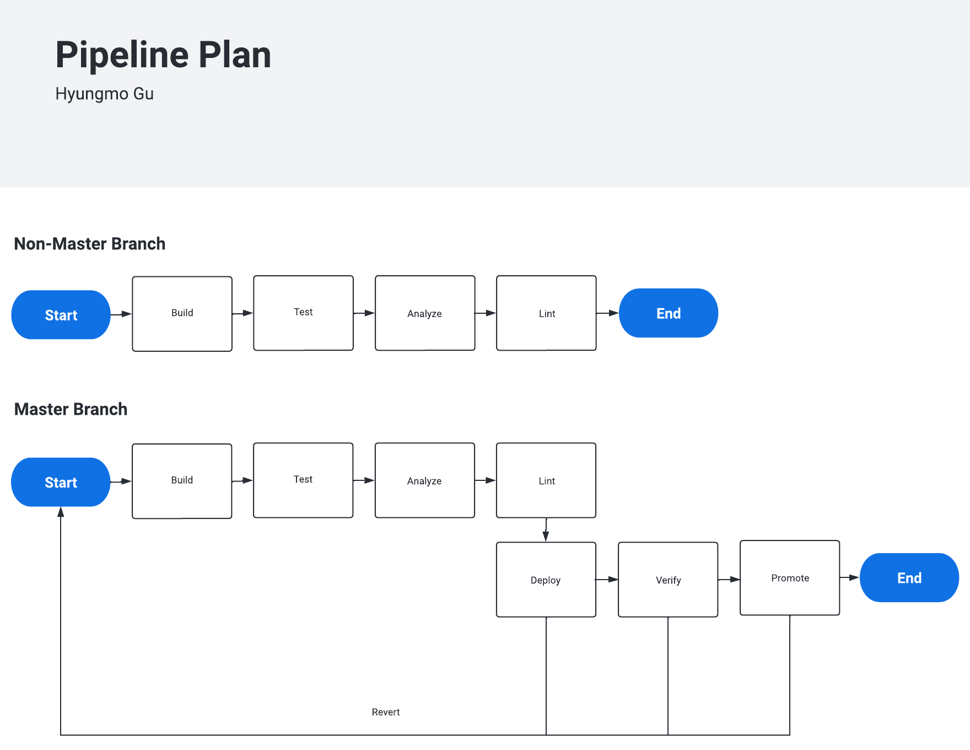Click the Lint box above Deploy

click(546, 480)
